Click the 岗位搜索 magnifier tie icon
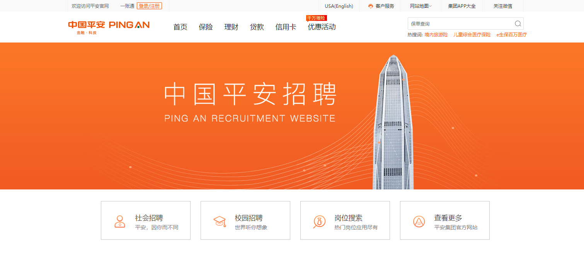 (319, 221)
